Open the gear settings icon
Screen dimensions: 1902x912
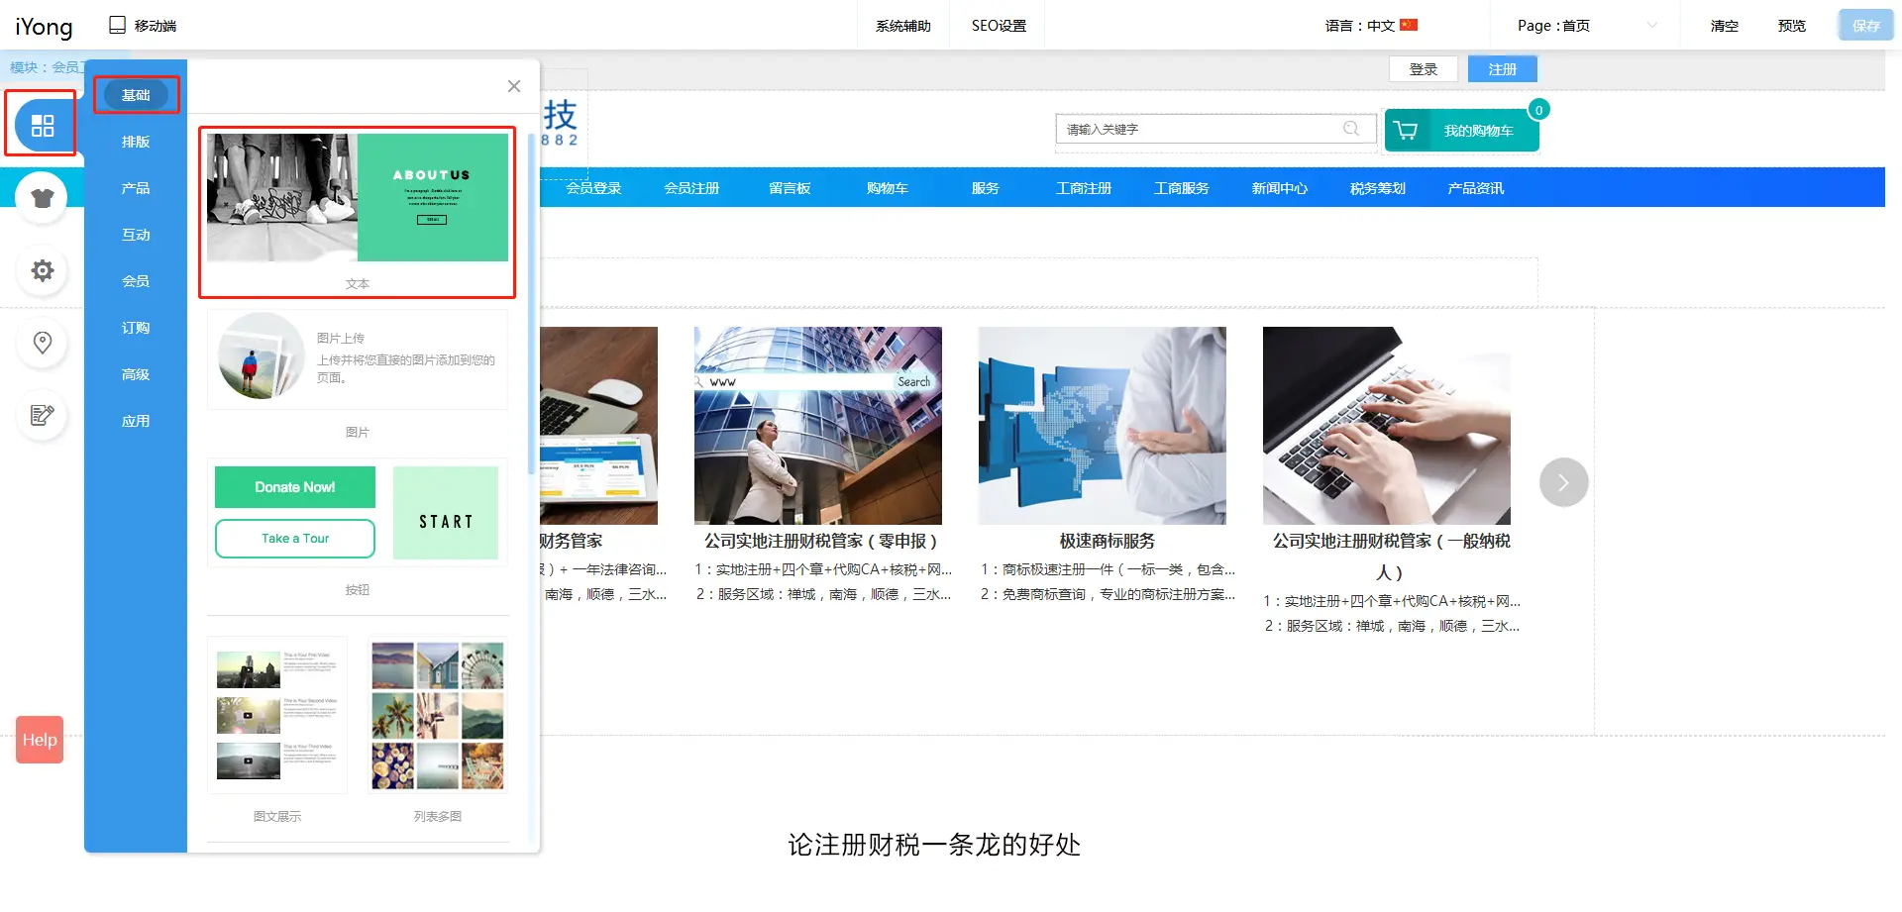point(42,270)
